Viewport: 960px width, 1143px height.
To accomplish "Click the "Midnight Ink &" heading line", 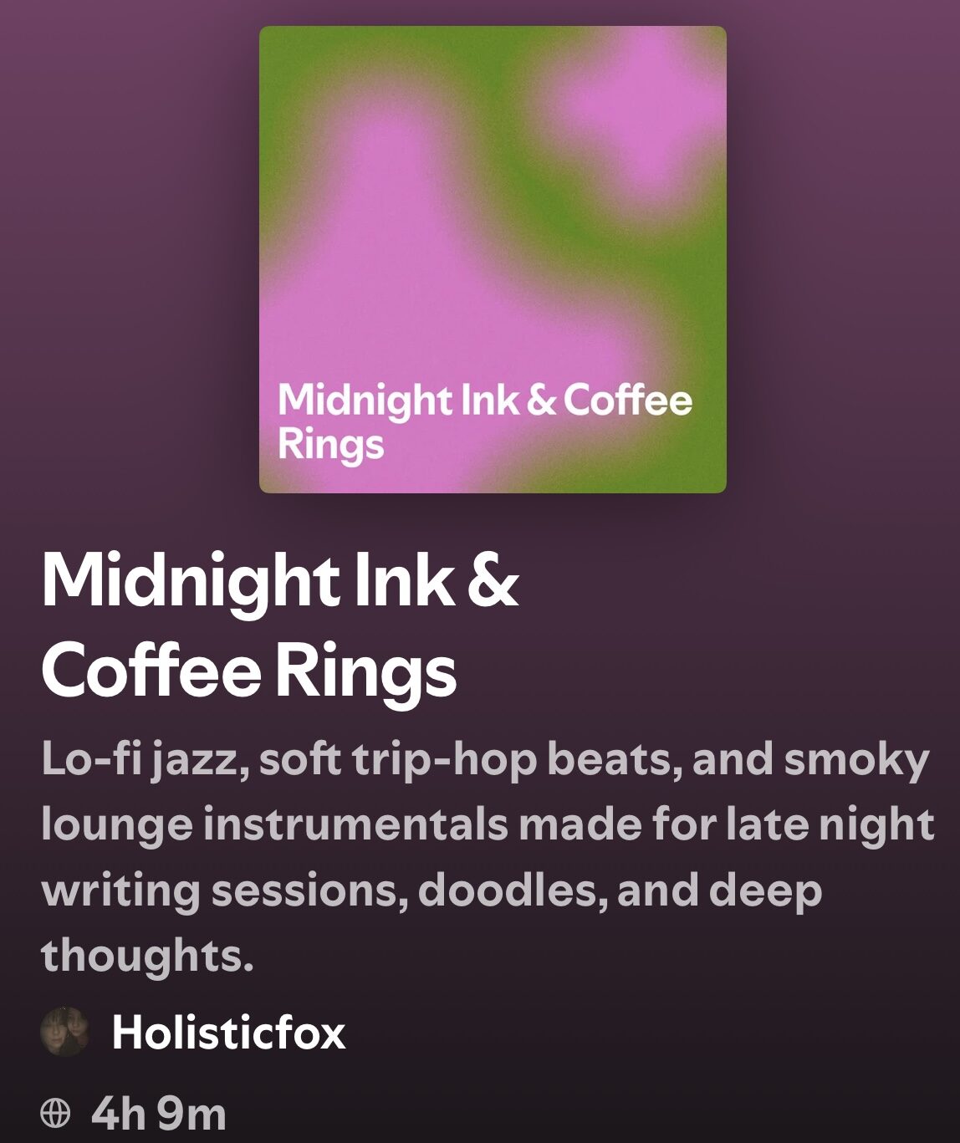I will (x=280, y=581).
